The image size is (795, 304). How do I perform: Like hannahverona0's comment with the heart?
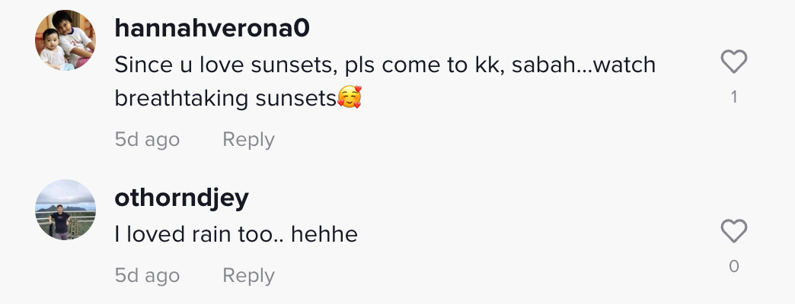(x=733, y=62)
